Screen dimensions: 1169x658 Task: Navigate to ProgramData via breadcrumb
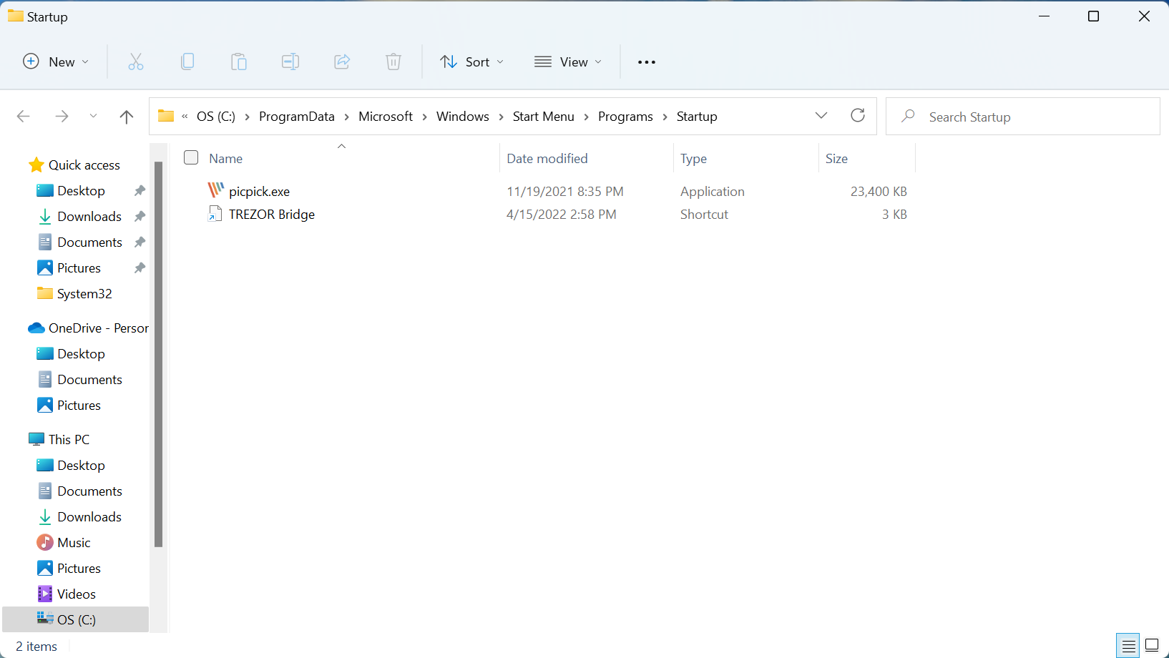click(x=297, y=116)
